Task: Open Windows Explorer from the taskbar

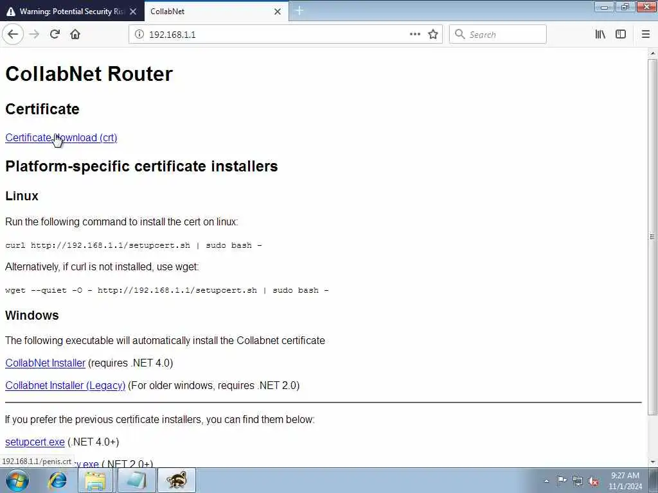Action: coord(95,480)
